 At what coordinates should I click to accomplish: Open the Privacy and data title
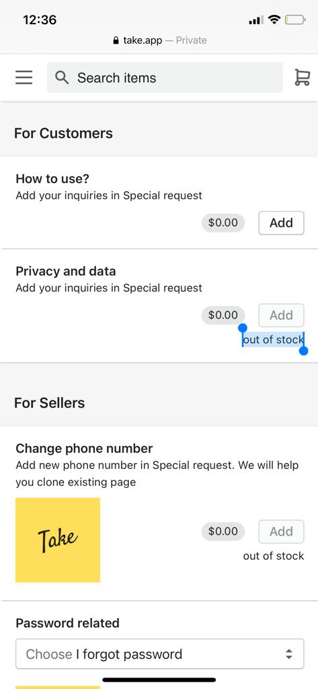click(x=66, y=271)
